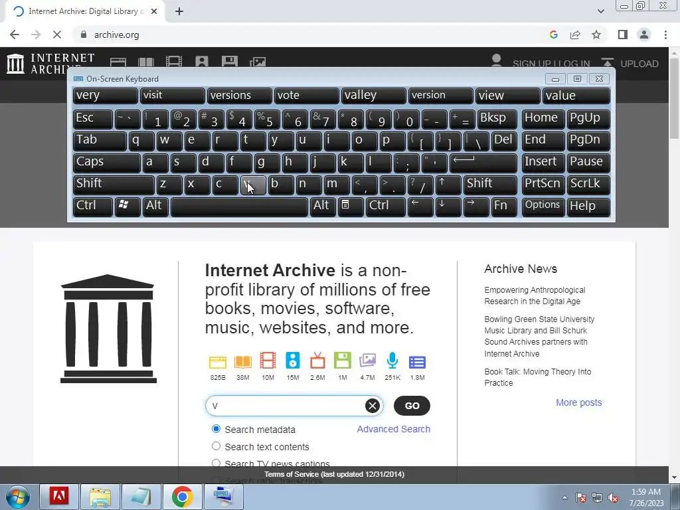Click the Texts book icon labeled 38M
This screenshot has width=680, height=510.
tap(243, 362)
